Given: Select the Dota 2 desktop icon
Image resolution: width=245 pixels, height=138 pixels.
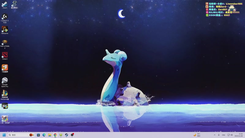Looking at the screenshot, I should [5, 56].
